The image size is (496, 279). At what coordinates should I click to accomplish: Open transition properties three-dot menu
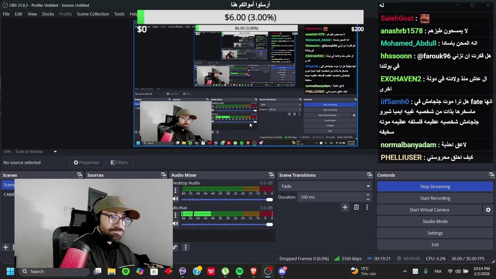[367, 207]
